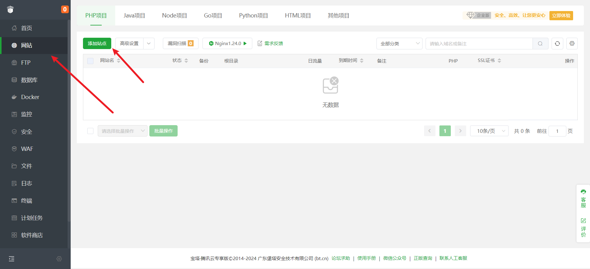Open the 微信公众号 footer link
Image resolution: width=590 pixels, height=269 pixels.
(x=395, y=258)
